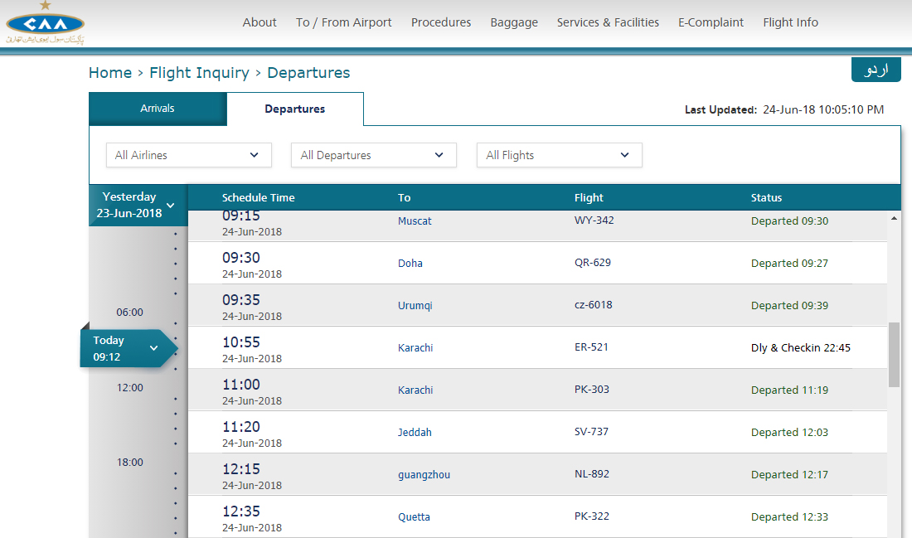This screenshot has height=538, width=912.
Task: Select flight number QR-629
Action: (593, 263)
